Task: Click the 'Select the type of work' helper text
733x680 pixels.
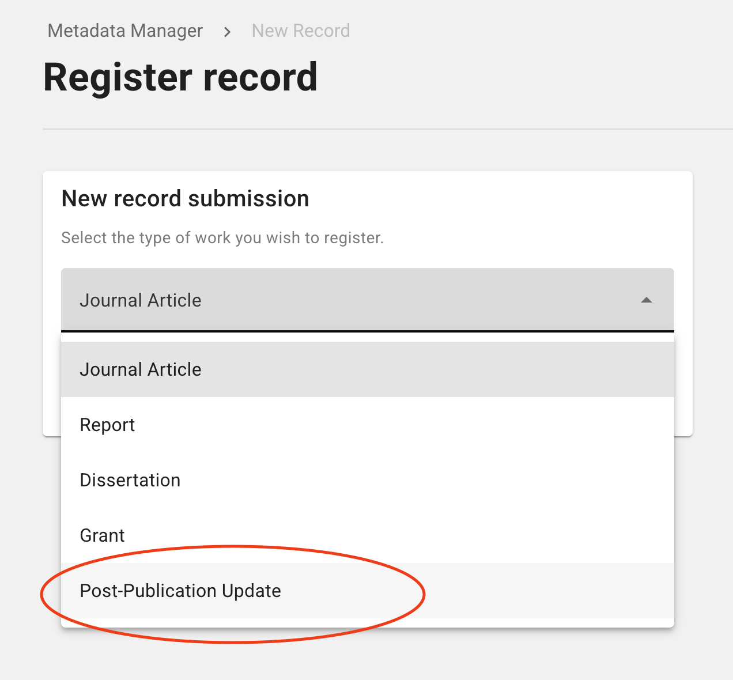Action: tap(222, 238)
